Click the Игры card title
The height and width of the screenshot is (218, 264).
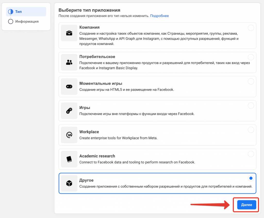[x=85, y=108]
